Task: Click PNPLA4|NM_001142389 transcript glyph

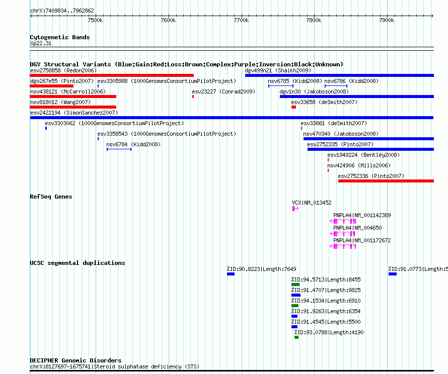Action: (343, 221)
